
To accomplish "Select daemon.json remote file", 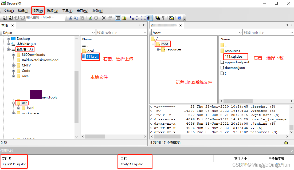I will coord(235,68).
